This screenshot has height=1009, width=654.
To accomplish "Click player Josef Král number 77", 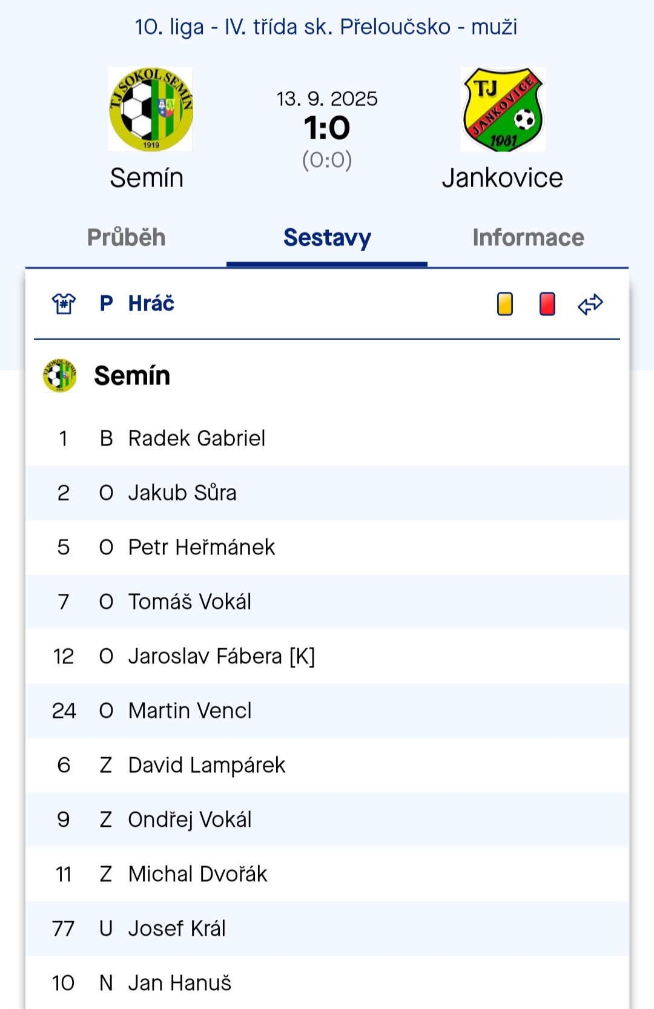I will tap(176, 928).
